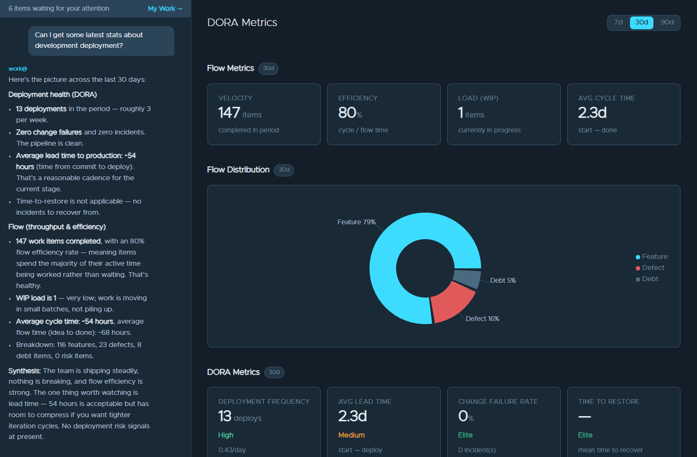Select the 30d time range
Viewport: 697px width, 457px height.
coord(642,22)
